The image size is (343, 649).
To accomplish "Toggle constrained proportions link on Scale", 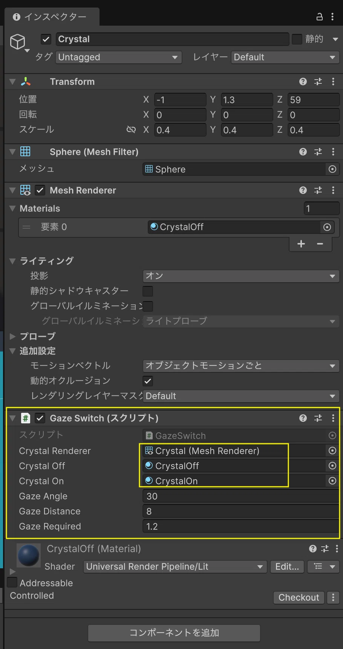I will [x=131, y=130].
